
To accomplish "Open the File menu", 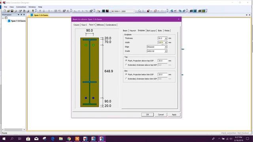I will point(6,7).
